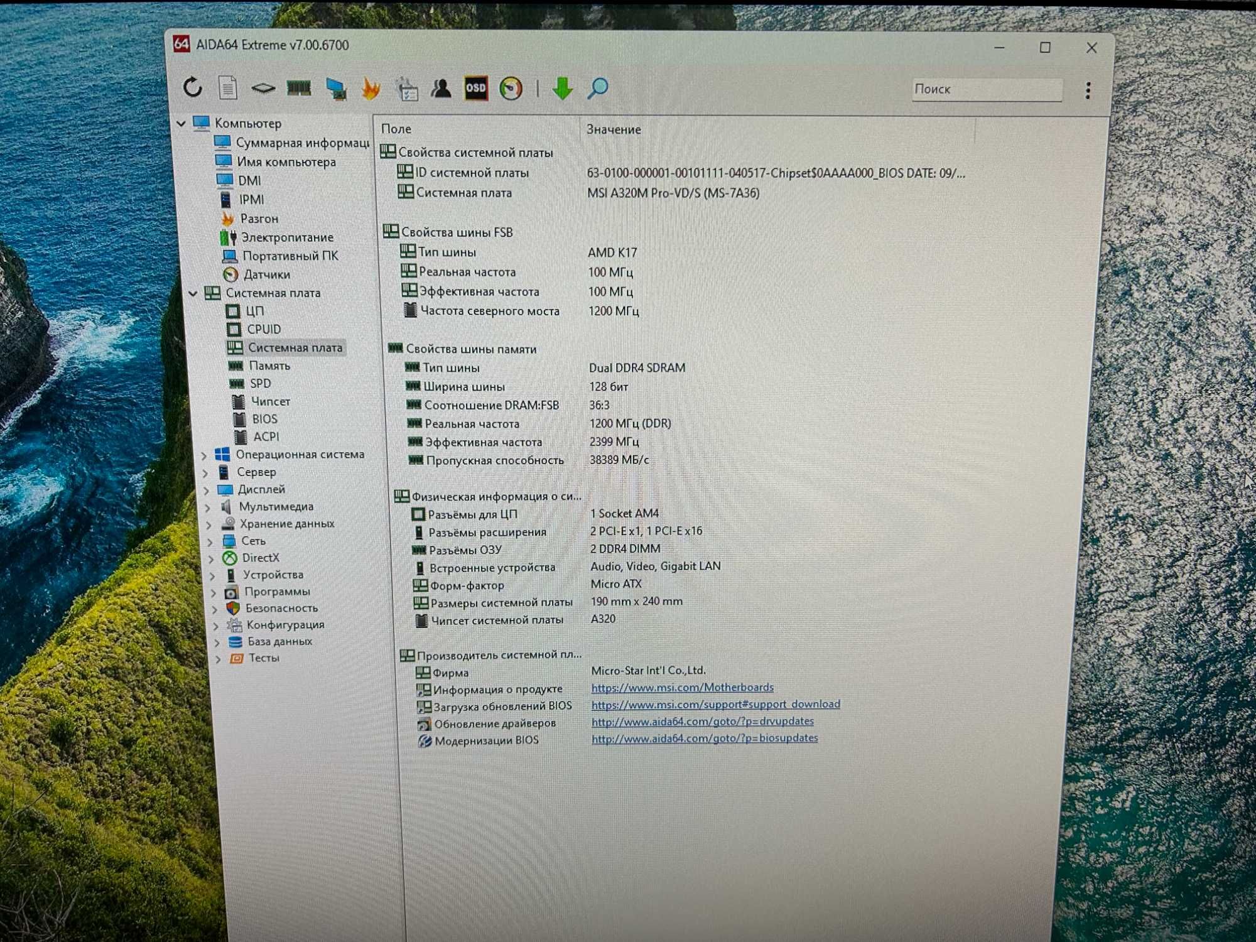1256x942 pixels.
Task: Click into the Поиск search field
Action: [987, 89]
